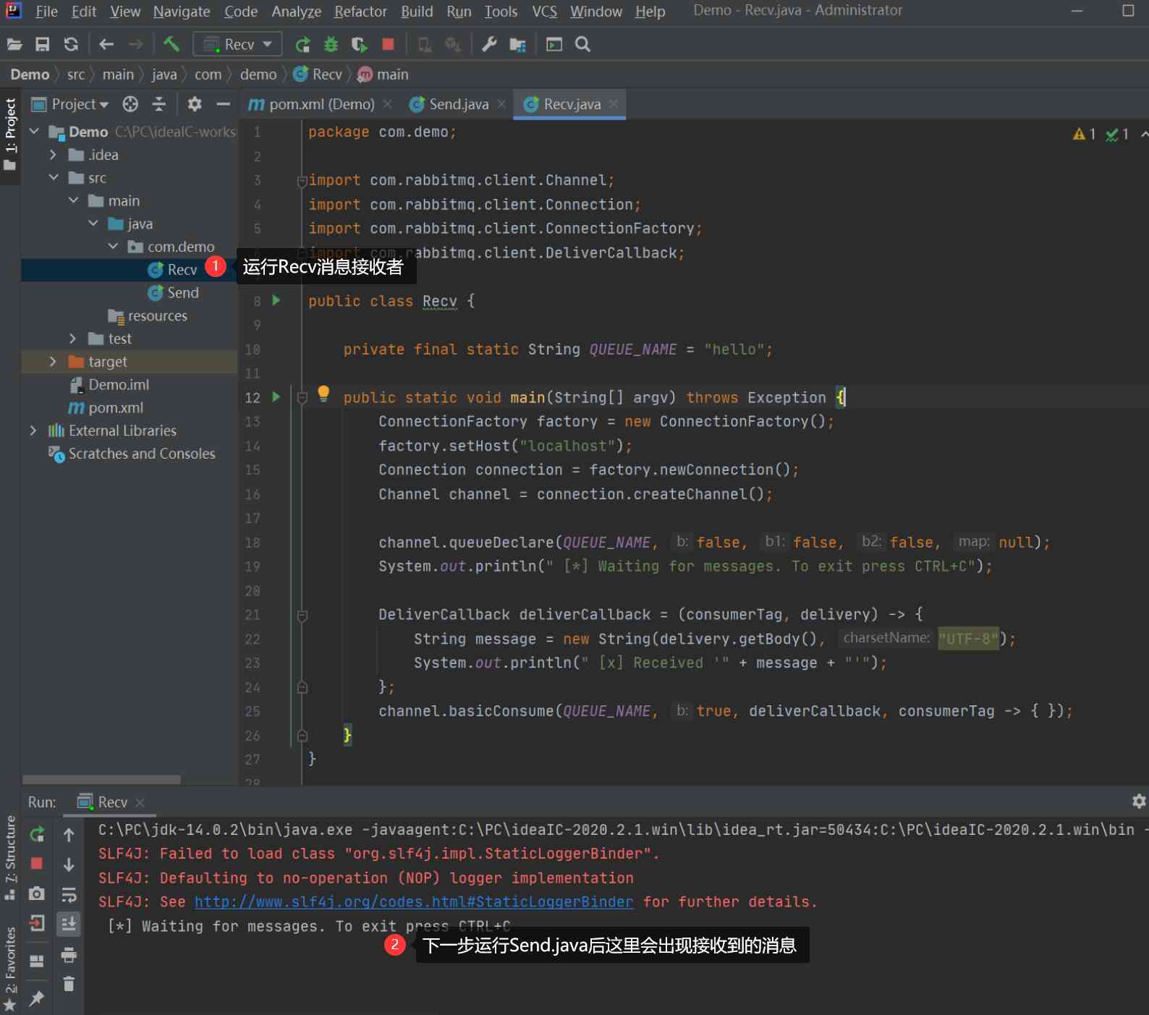Image resolution: width=1149 pixels, height=1015 pixels.
Task: Click Run with Coverage icon
Action: pos(359,45)
